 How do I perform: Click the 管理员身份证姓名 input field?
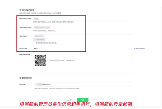pos(83,19)
